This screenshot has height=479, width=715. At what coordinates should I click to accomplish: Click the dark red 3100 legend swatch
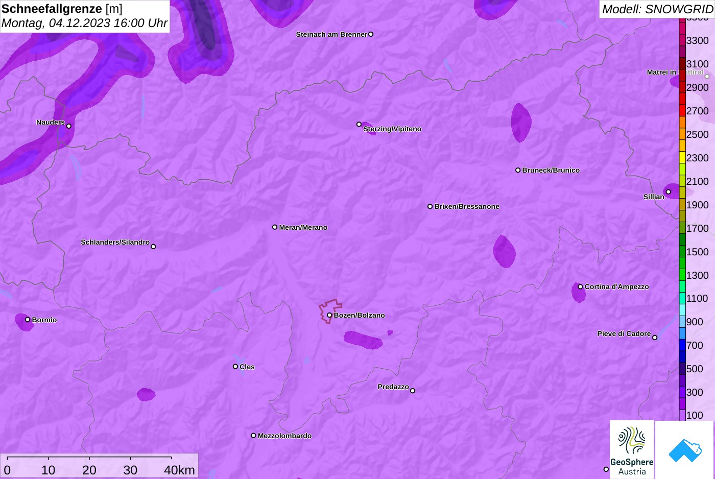682,64
